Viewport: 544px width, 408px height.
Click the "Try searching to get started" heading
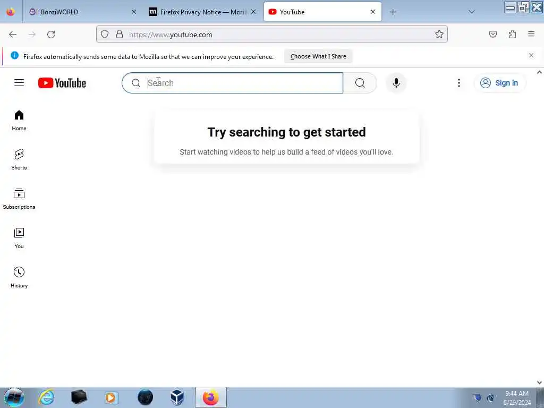286,132
